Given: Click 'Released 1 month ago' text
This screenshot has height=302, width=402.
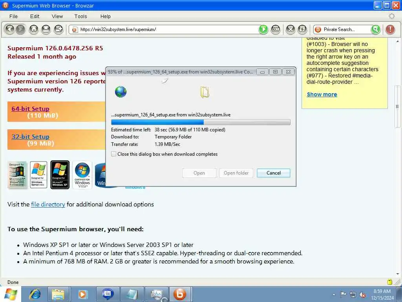Looking at the screenshot, I should (42, 57).
